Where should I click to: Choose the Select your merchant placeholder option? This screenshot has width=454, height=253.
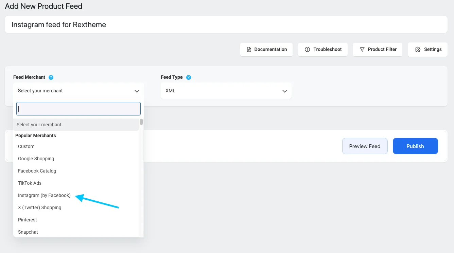click(76, 125)
